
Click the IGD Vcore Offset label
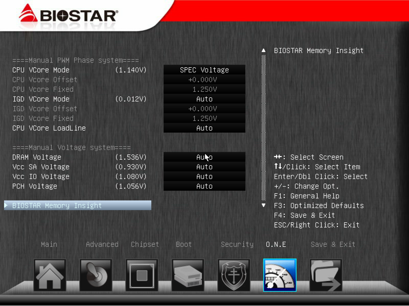click(45, 109)
